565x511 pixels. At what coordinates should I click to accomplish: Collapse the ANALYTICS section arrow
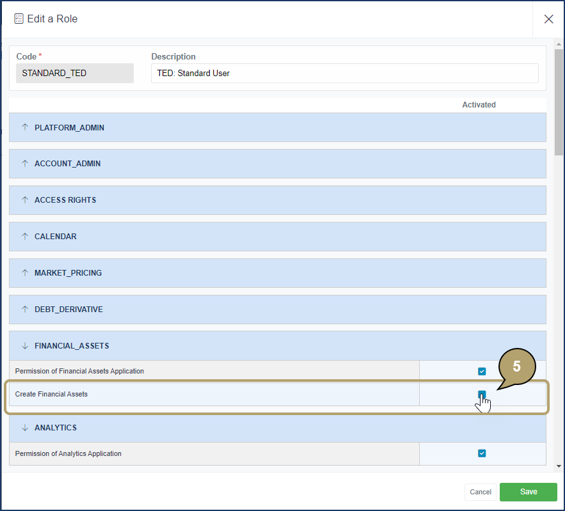tap(26, 428)
